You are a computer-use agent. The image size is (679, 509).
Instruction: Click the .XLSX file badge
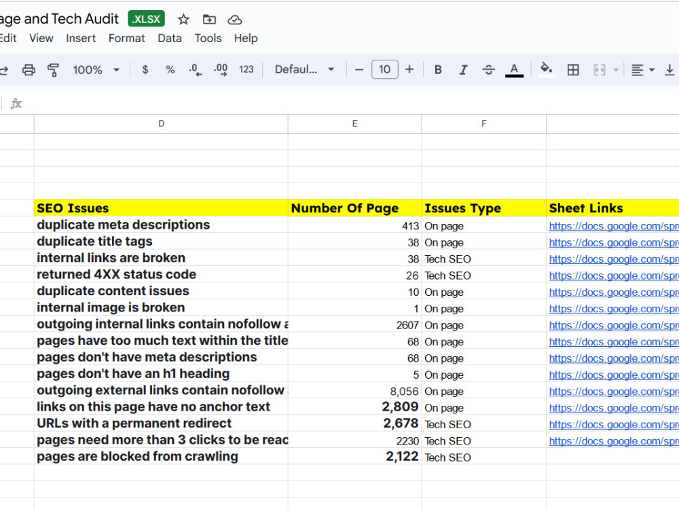tap(147, 19)
